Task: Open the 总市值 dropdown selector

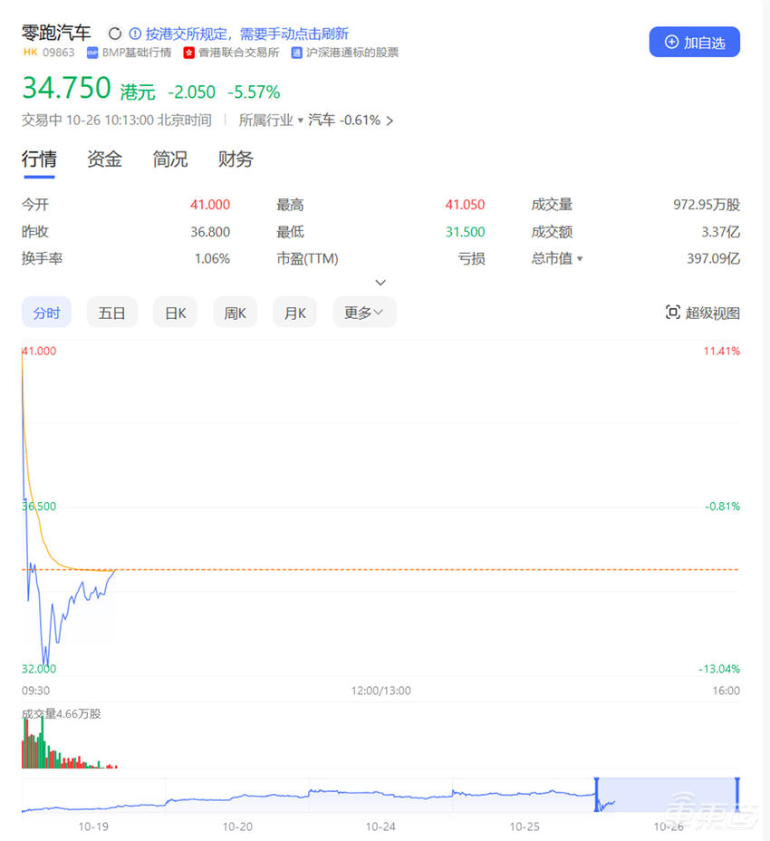Action: tap(579, 257)
